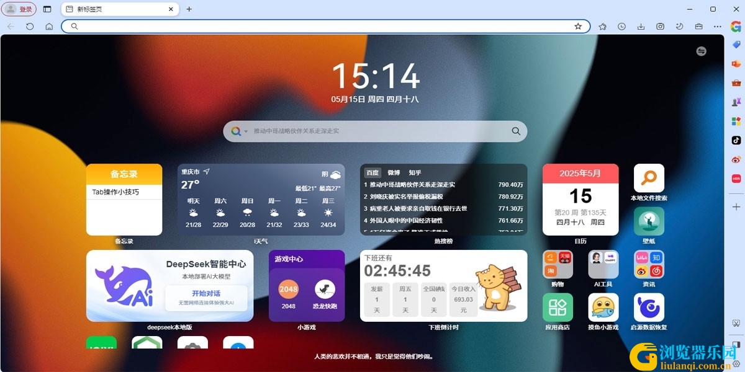Bookmark this page with star icon
The height and width of the screenshot is (372, 745).
[578, 27]
